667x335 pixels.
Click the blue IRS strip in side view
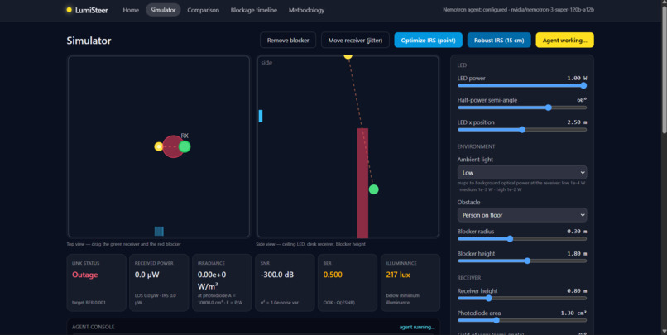point(261,116)
